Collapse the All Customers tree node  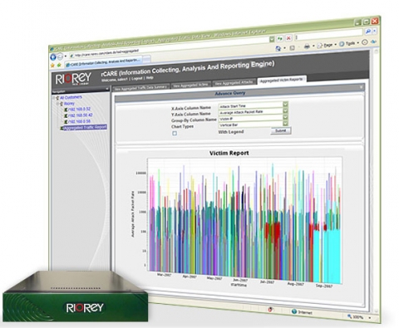(55, 98)
